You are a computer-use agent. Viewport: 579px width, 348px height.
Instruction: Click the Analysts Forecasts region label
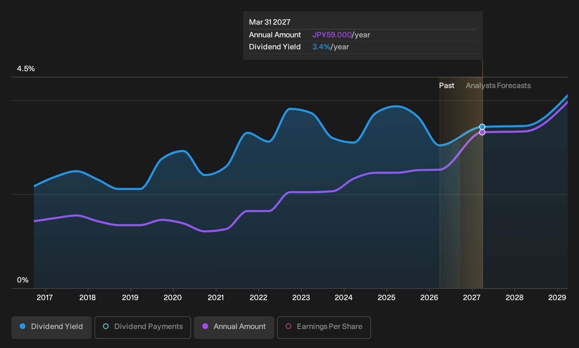pos(498,86)
